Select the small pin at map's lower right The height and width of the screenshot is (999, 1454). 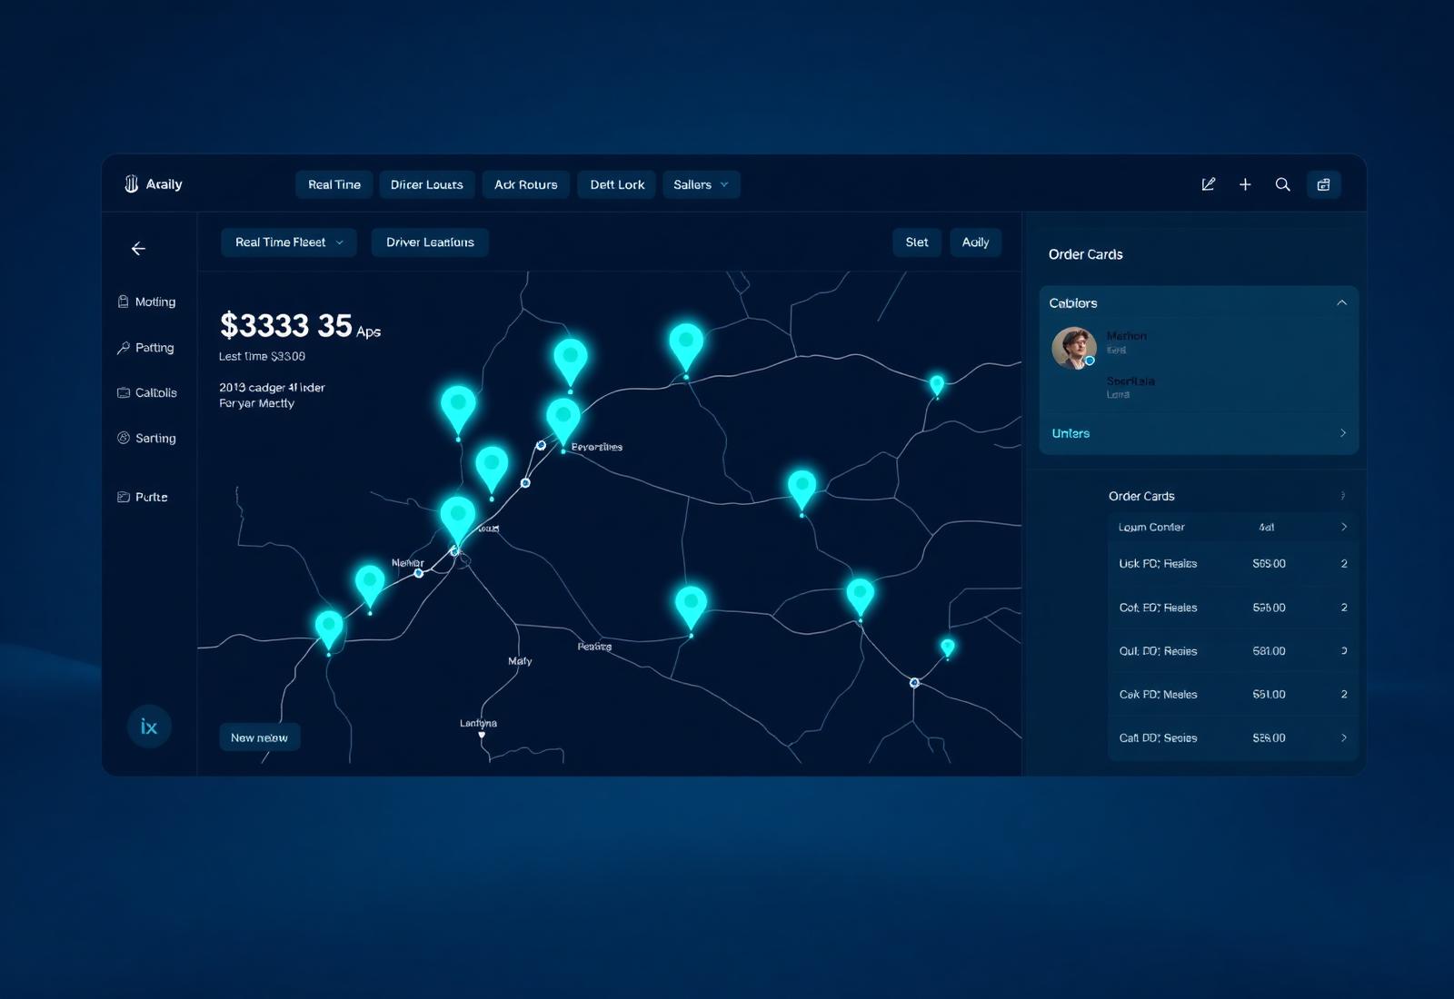click(948, 648)
